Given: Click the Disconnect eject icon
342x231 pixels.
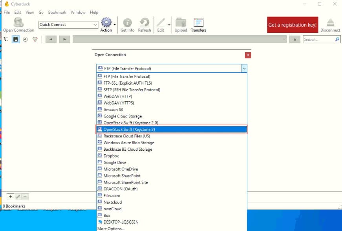Looking at the screenshot, I should pyautogui.click(x=330, y=23).
